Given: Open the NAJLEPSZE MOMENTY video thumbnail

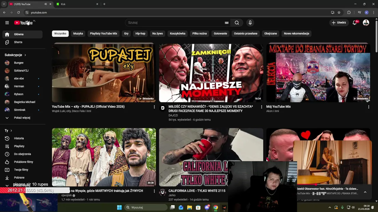Looking at the screenshot, I should coord(211,73).
